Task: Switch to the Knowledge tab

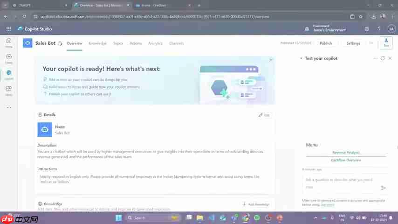Action: 97,43
